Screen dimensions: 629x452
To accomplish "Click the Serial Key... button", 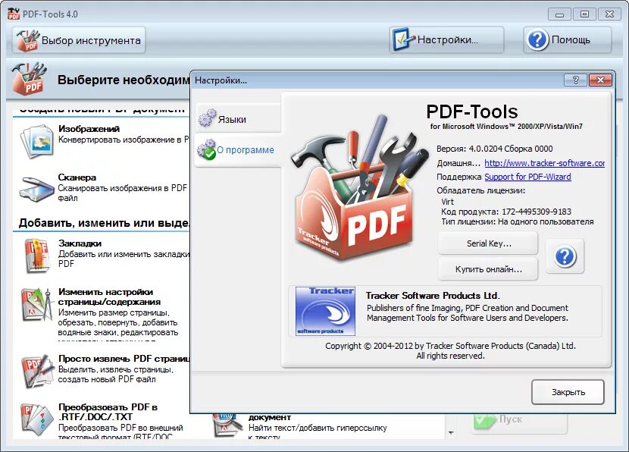I will [488, 243].
